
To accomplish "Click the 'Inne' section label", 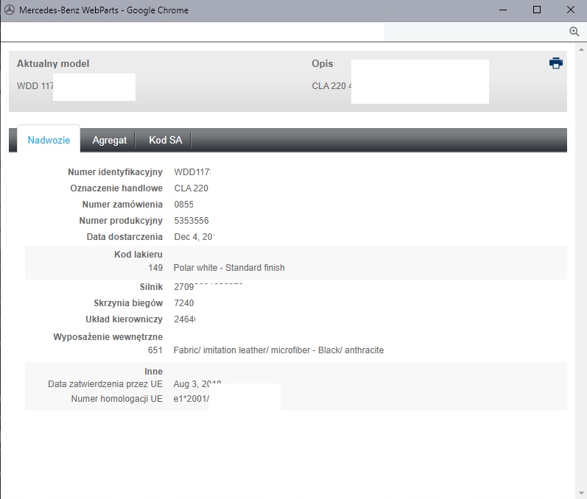I will click(x=153, y=372).
